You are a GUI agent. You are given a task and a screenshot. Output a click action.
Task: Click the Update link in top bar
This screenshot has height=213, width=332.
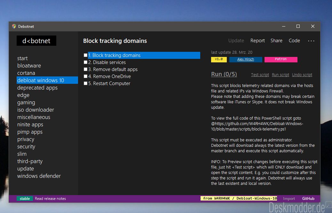[236, 41]
